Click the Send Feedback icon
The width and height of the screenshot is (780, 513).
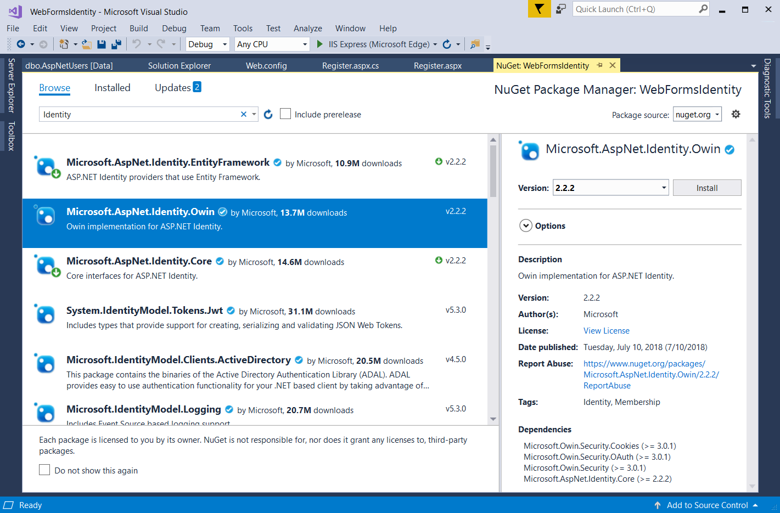point(560,9)
